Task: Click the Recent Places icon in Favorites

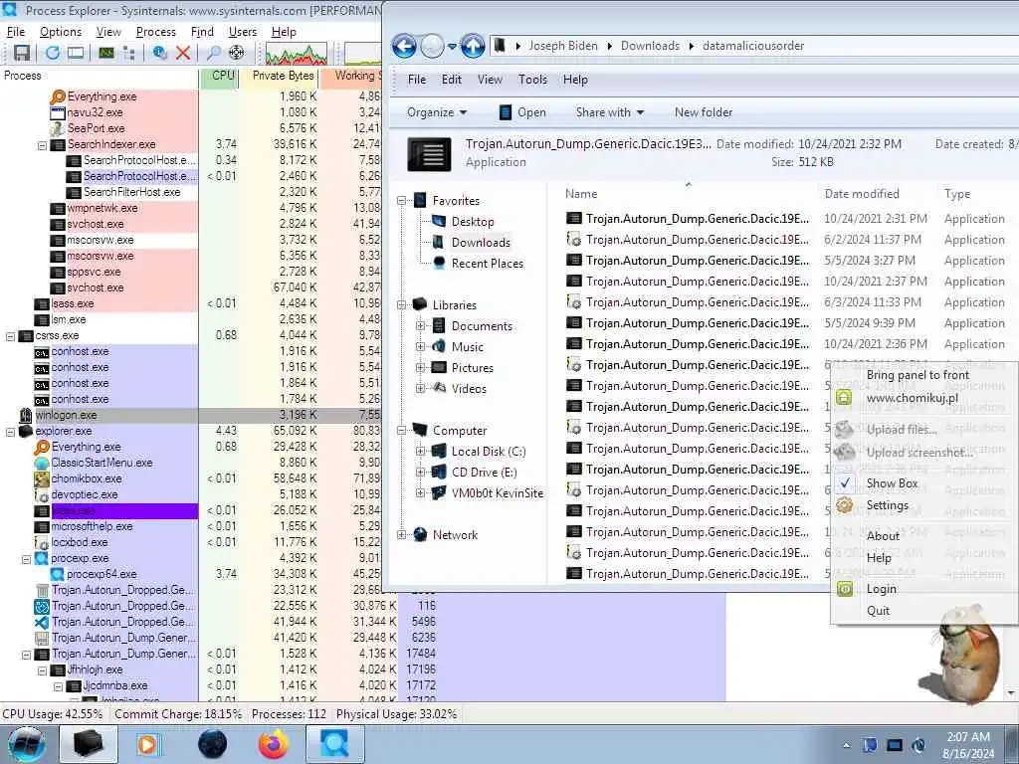Action: 439,263
